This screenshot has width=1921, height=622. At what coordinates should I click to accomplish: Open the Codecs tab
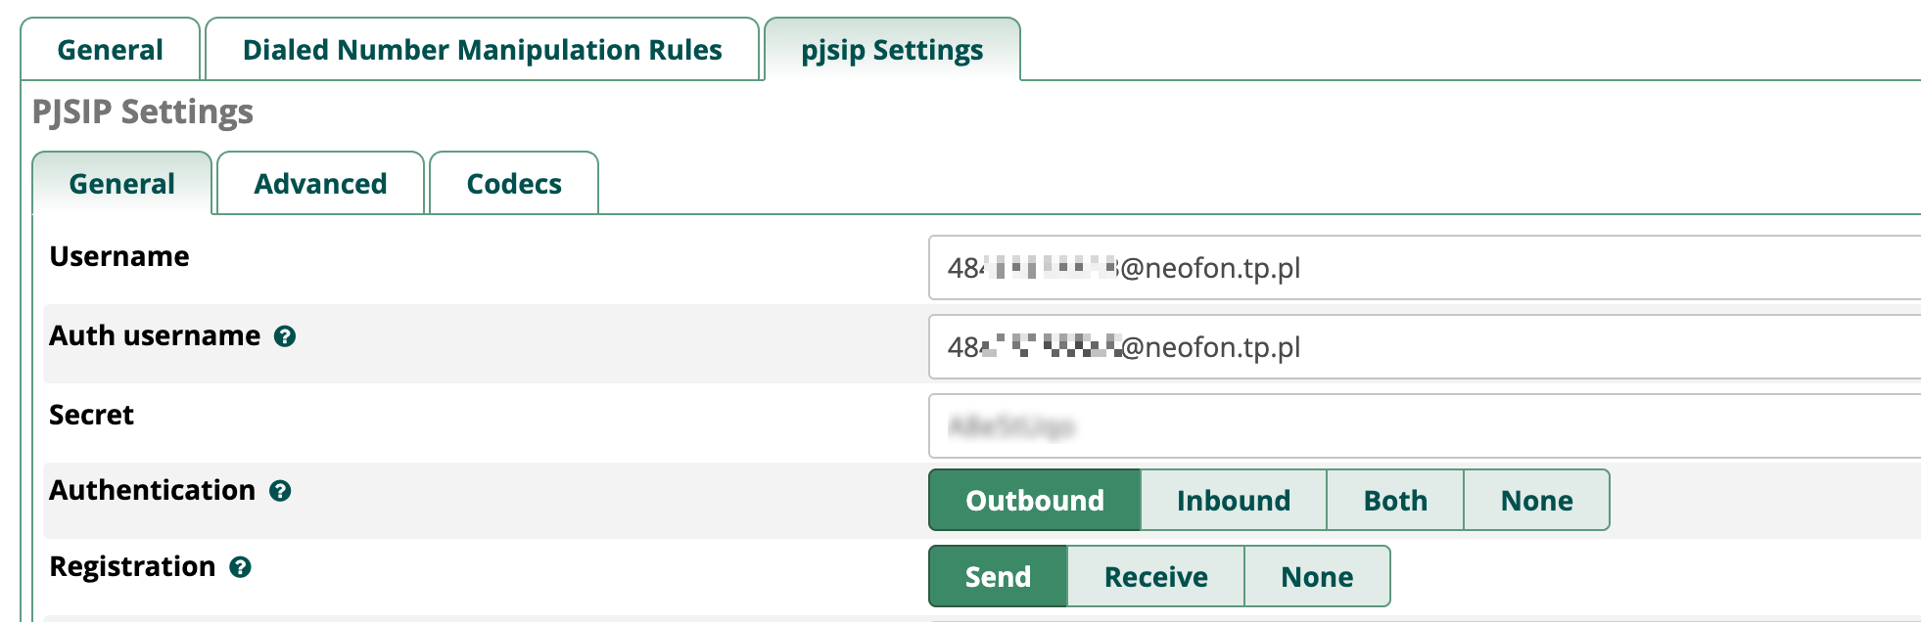tap(513, 184)
